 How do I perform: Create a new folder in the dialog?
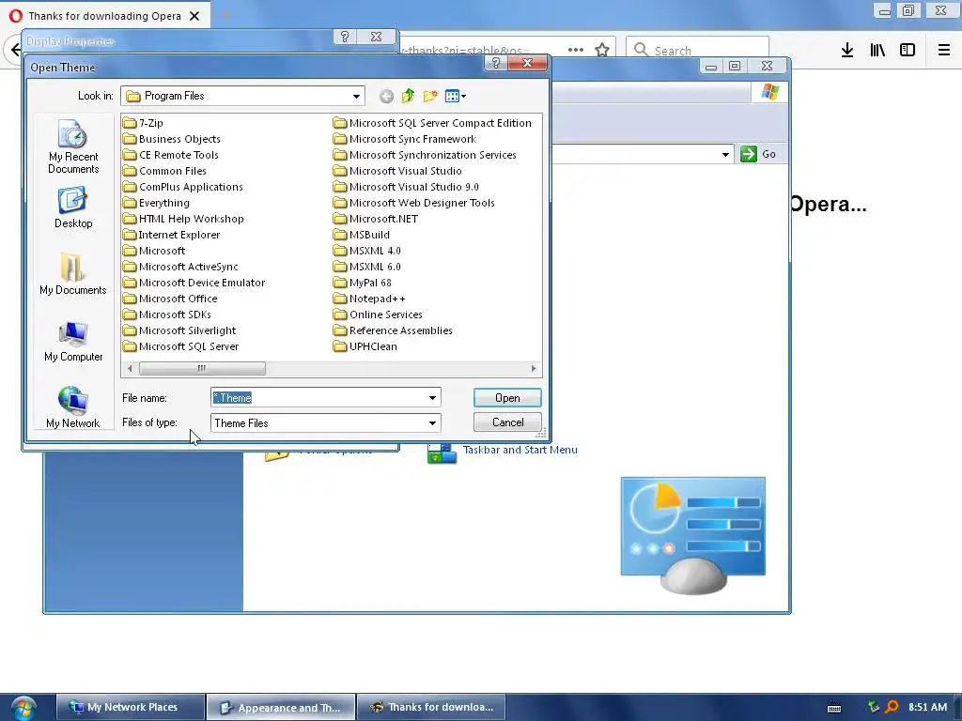pyautogui.click(x=430, y=96)
